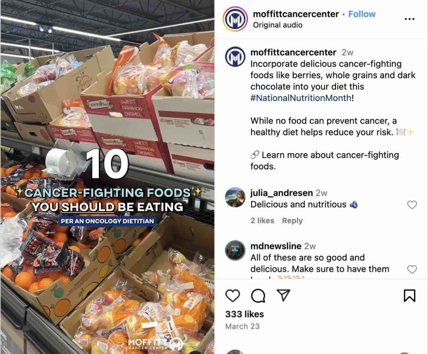Open comments via speech bubble icon
Viewport: 428px width, 354px height.
(x=258, y=296)
